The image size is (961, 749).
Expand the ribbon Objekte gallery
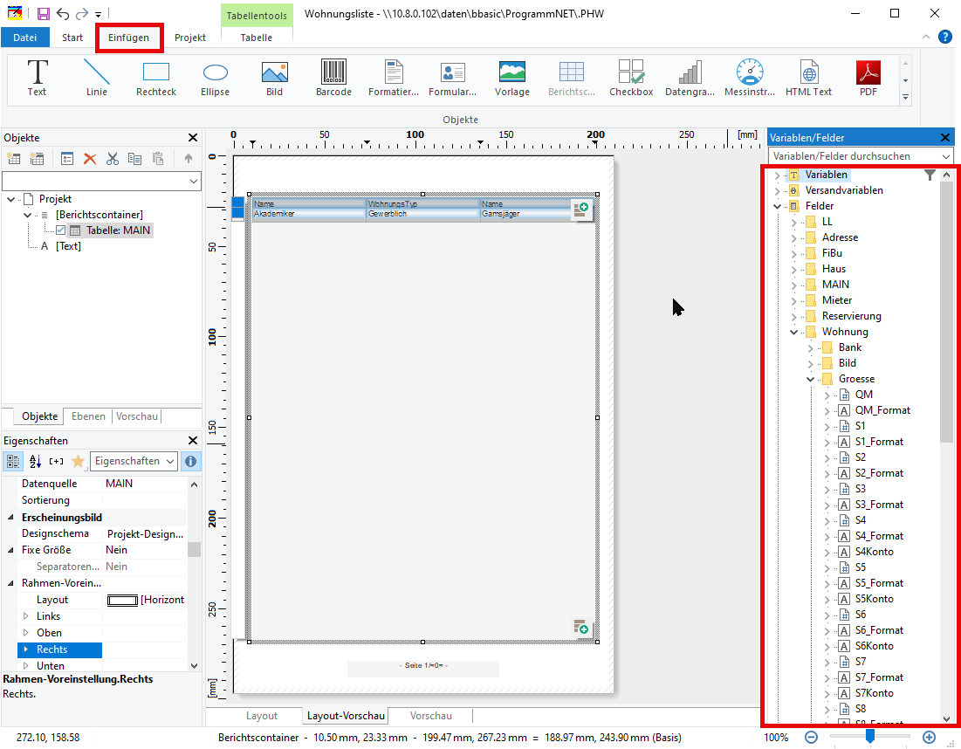pos(905,97)
